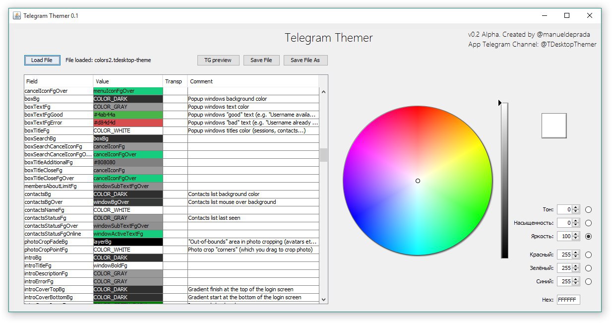The height and width of the screenshot is (323, 612).
Task: Click the table scrollbar up arrow
Action: 324,92
